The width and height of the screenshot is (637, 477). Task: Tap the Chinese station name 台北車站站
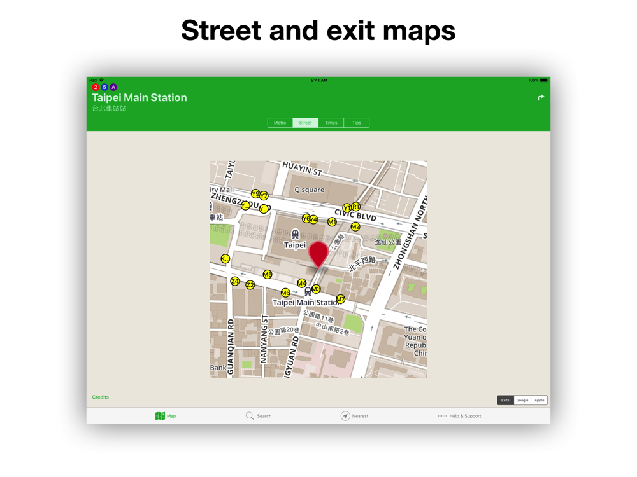pos(109,108)
